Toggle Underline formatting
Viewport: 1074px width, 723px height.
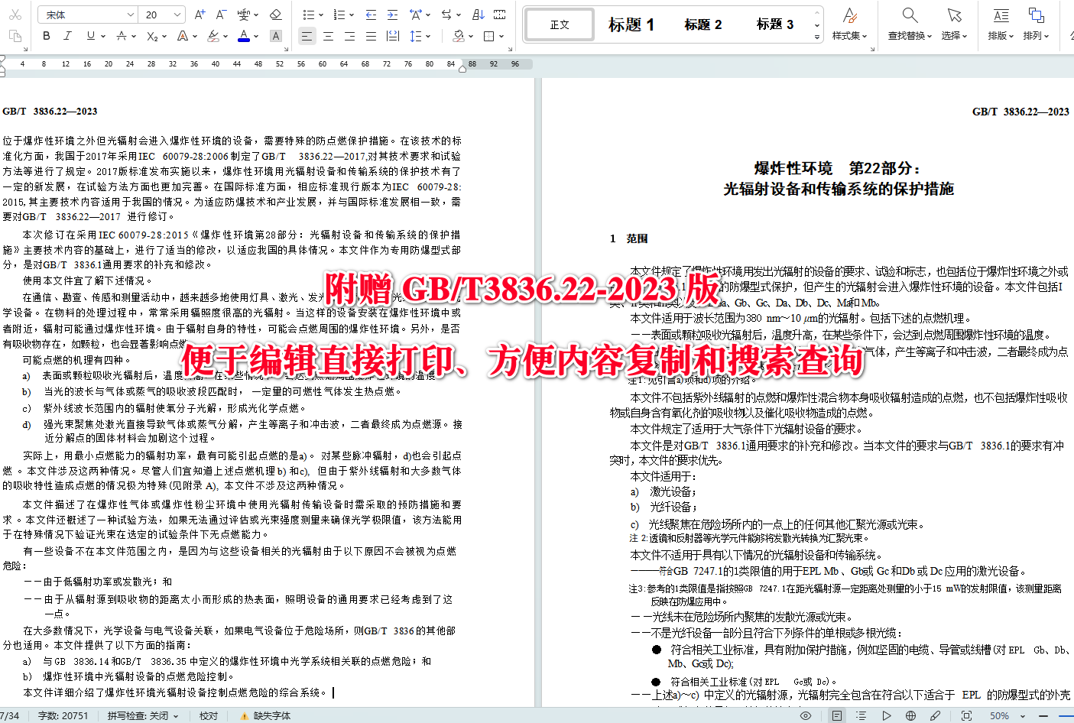pos(90,36)
